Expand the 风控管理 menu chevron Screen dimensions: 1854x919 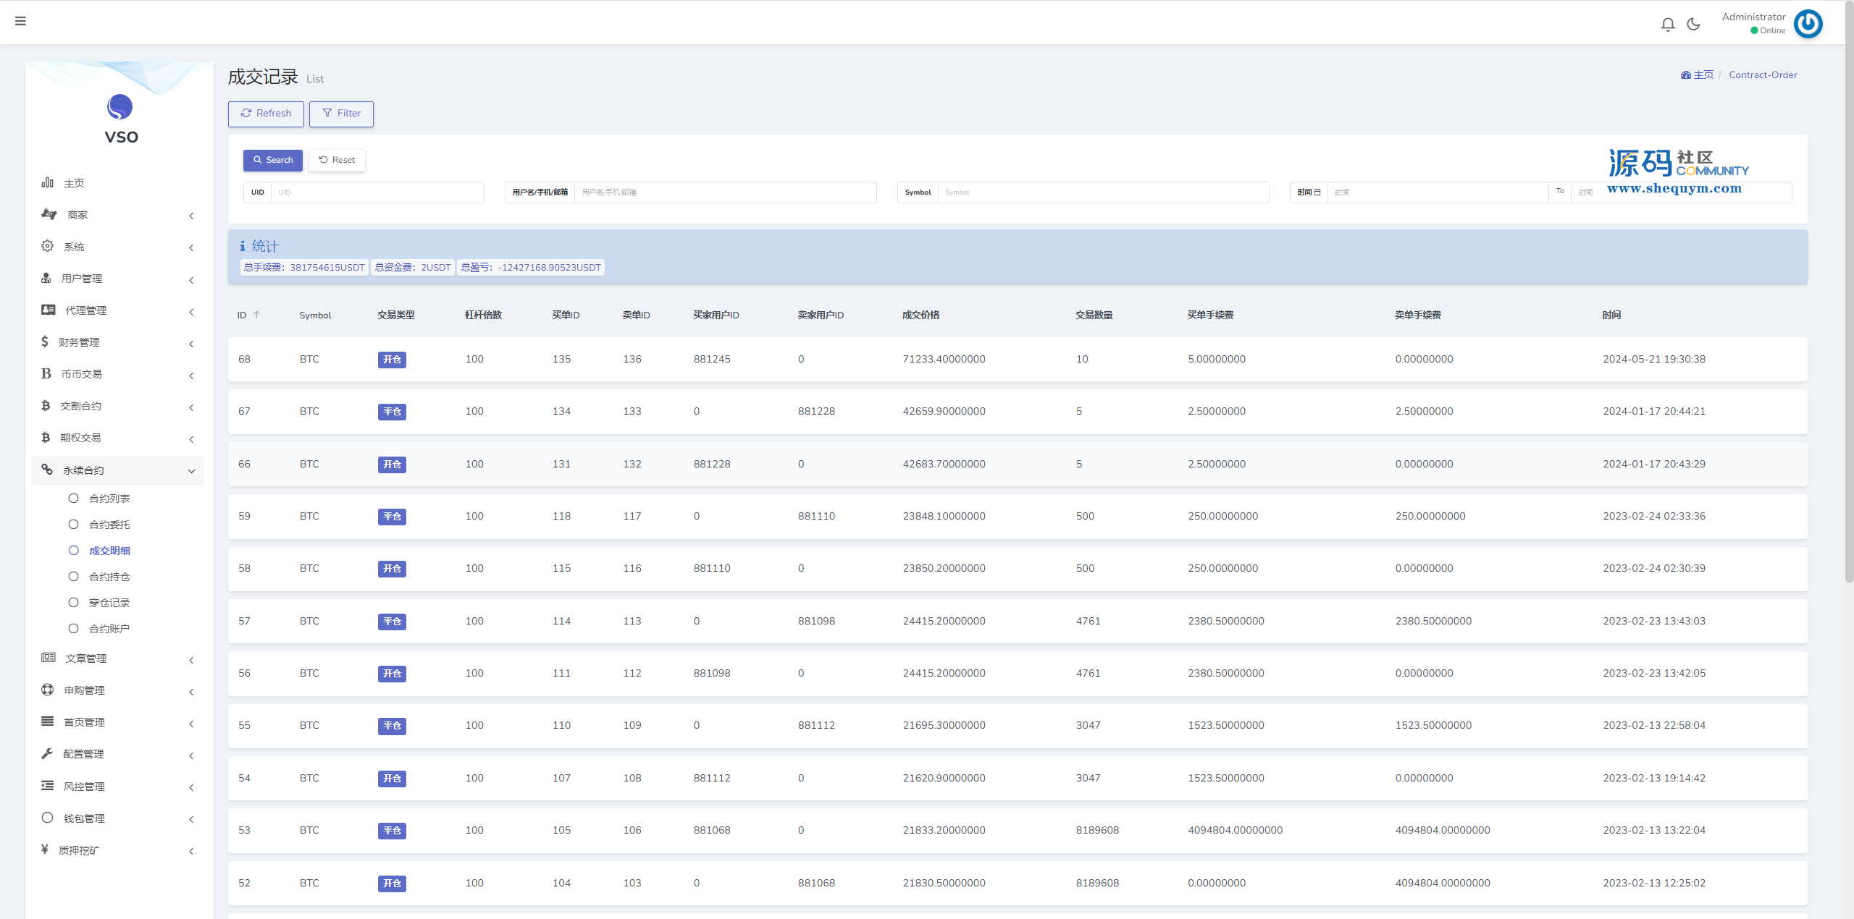(191, 787)
